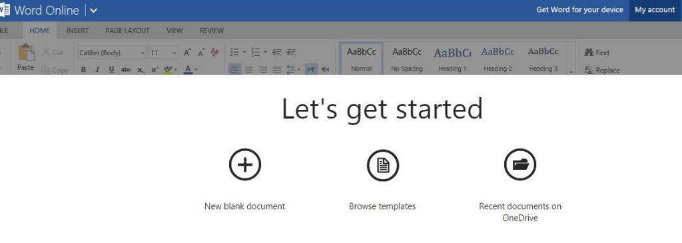Image resolution: width=682 pixels, height=243 pixels.
Task: Click the line spacing icon
Action: [291, 69]
